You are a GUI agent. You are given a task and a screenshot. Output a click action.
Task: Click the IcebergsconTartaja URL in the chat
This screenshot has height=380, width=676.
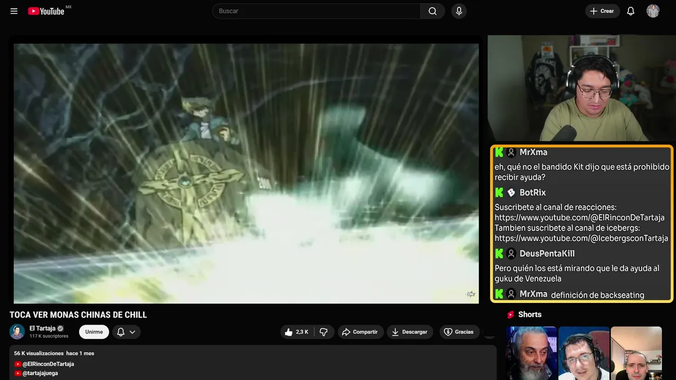coord(581,238)
